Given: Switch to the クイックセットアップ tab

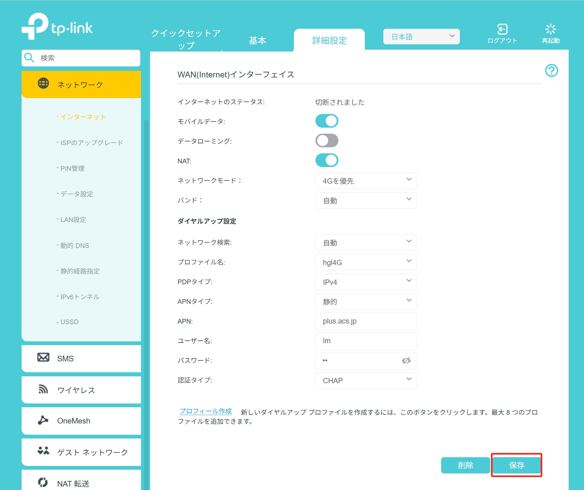Looking at the screenshot, I should pos(186,39).
